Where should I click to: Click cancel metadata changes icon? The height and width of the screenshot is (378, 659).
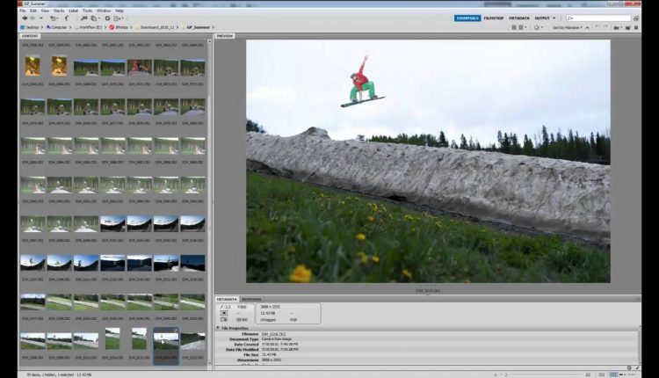(x=629, y=368)
